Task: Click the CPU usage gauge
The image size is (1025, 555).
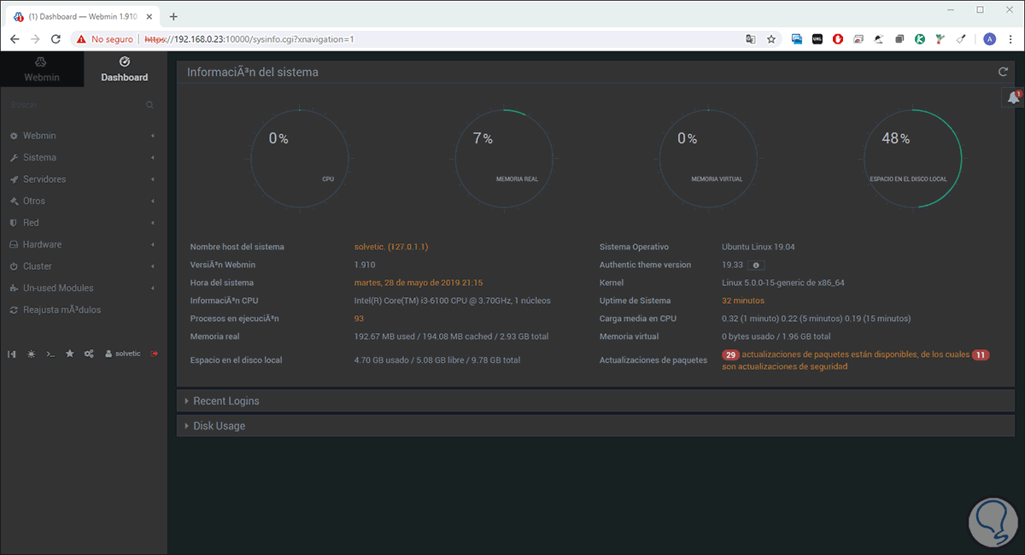Action: pos(300,158)
